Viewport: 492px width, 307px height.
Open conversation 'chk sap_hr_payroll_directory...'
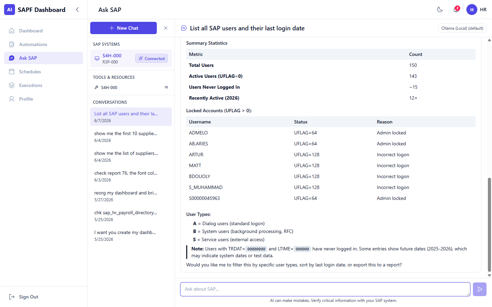pos(131,216)
